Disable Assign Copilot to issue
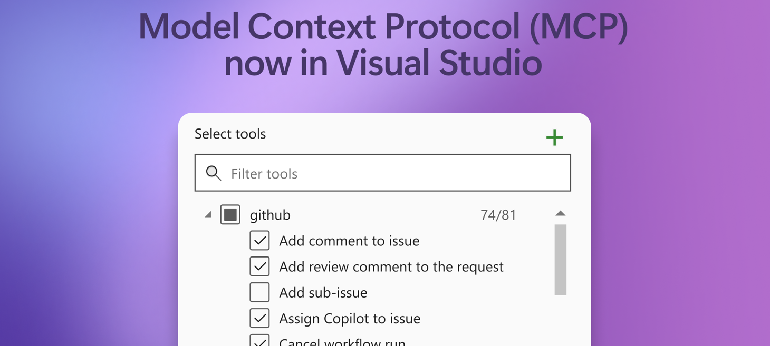The width and height of the screenshot is (770, 346). pyautogui.click(x=259, y=318)
